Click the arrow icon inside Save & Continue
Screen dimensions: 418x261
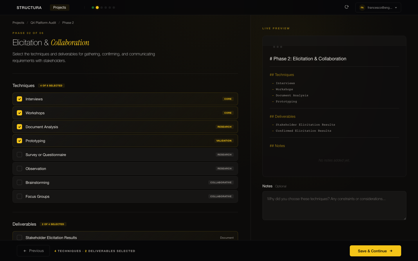(x=391, y=251)
